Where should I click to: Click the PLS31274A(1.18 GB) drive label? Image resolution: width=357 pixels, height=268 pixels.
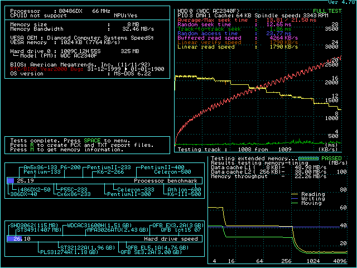[x=69, y=252]
